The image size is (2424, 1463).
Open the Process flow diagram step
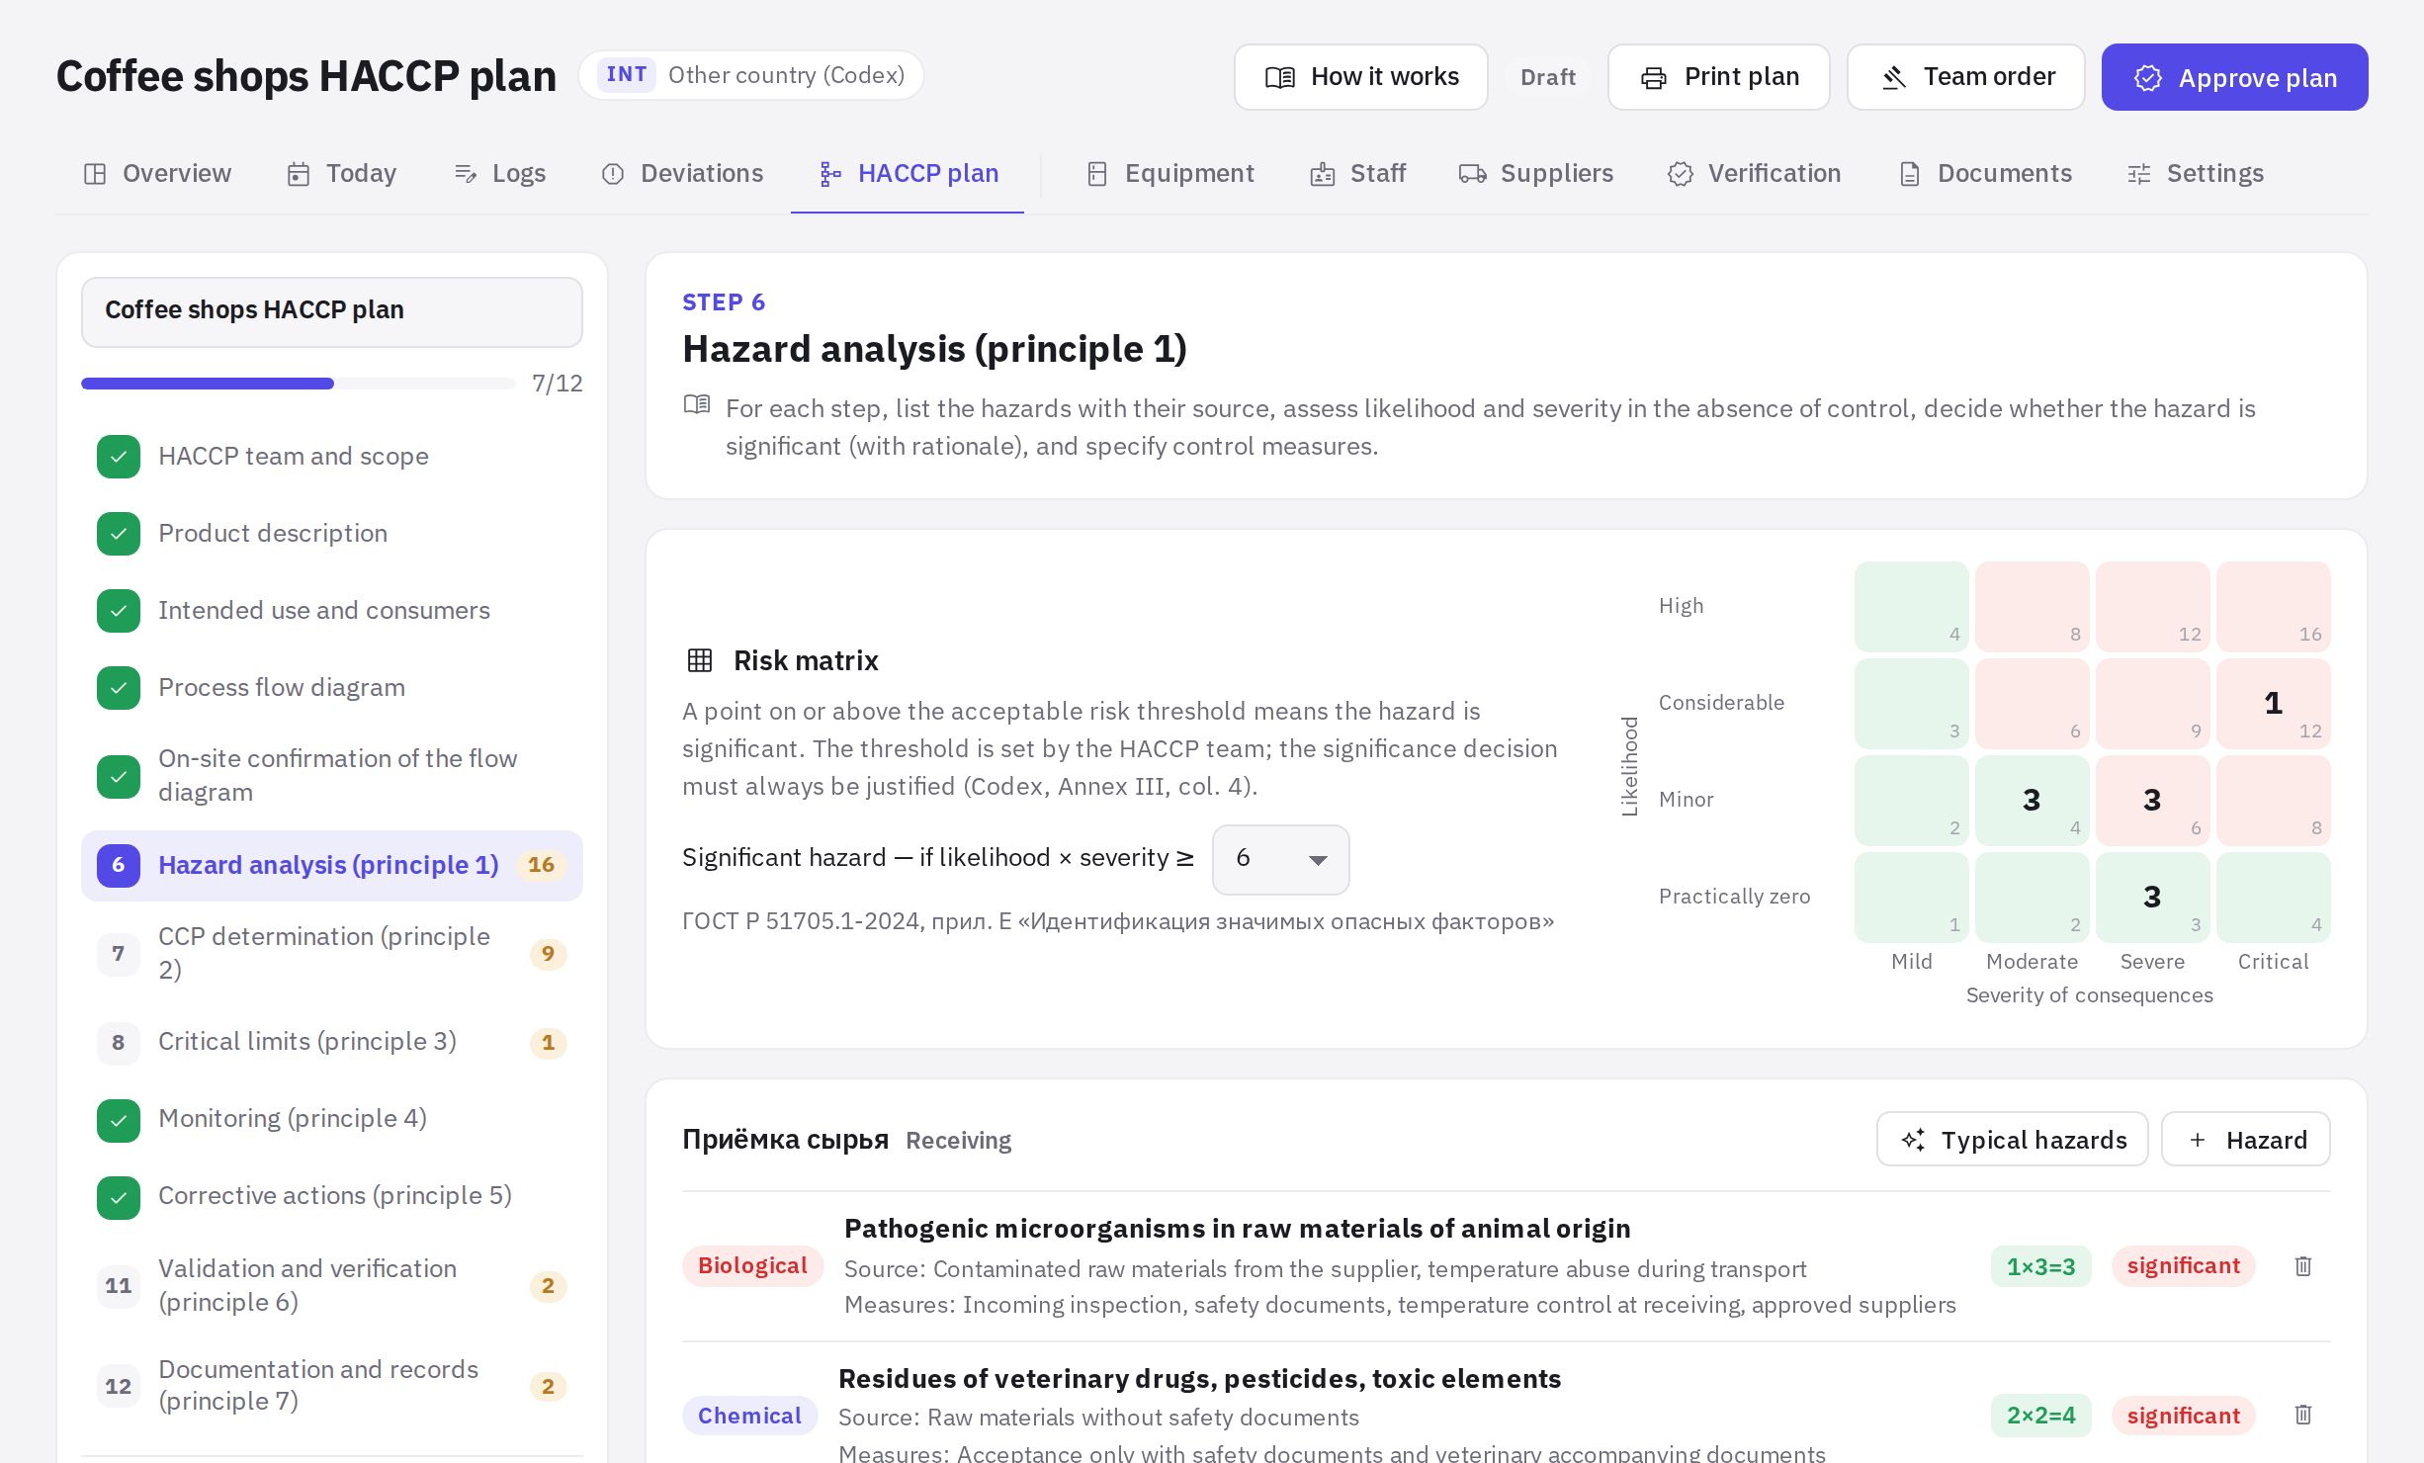coord(332,688)
